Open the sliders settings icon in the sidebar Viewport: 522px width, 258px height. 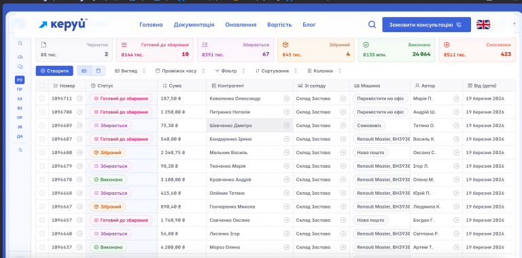pyautogui.click(x=20, y=150)
